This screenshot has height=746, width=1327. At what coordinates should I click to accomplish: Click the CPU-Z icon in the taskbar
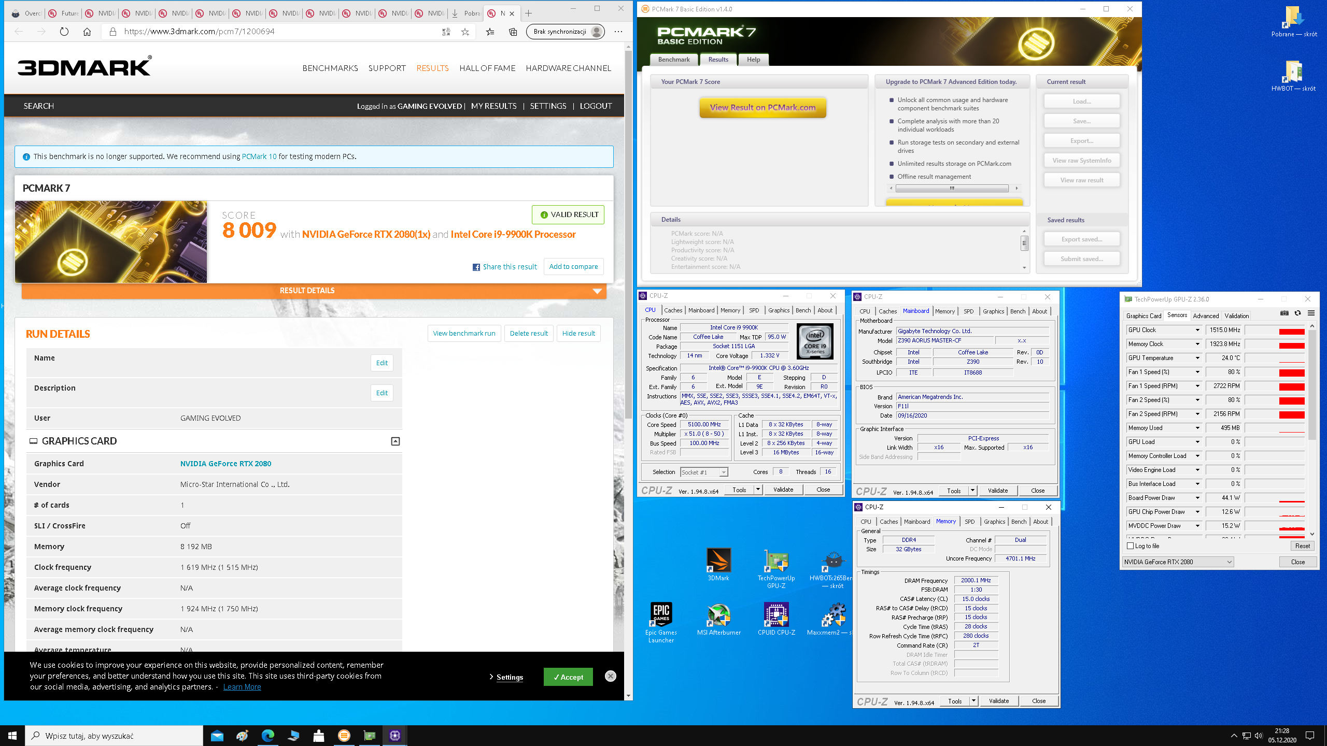(394, 736)
